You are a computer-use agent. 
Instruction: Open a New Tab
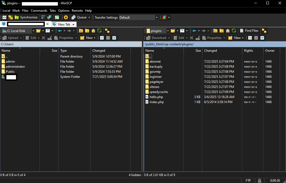64,24
